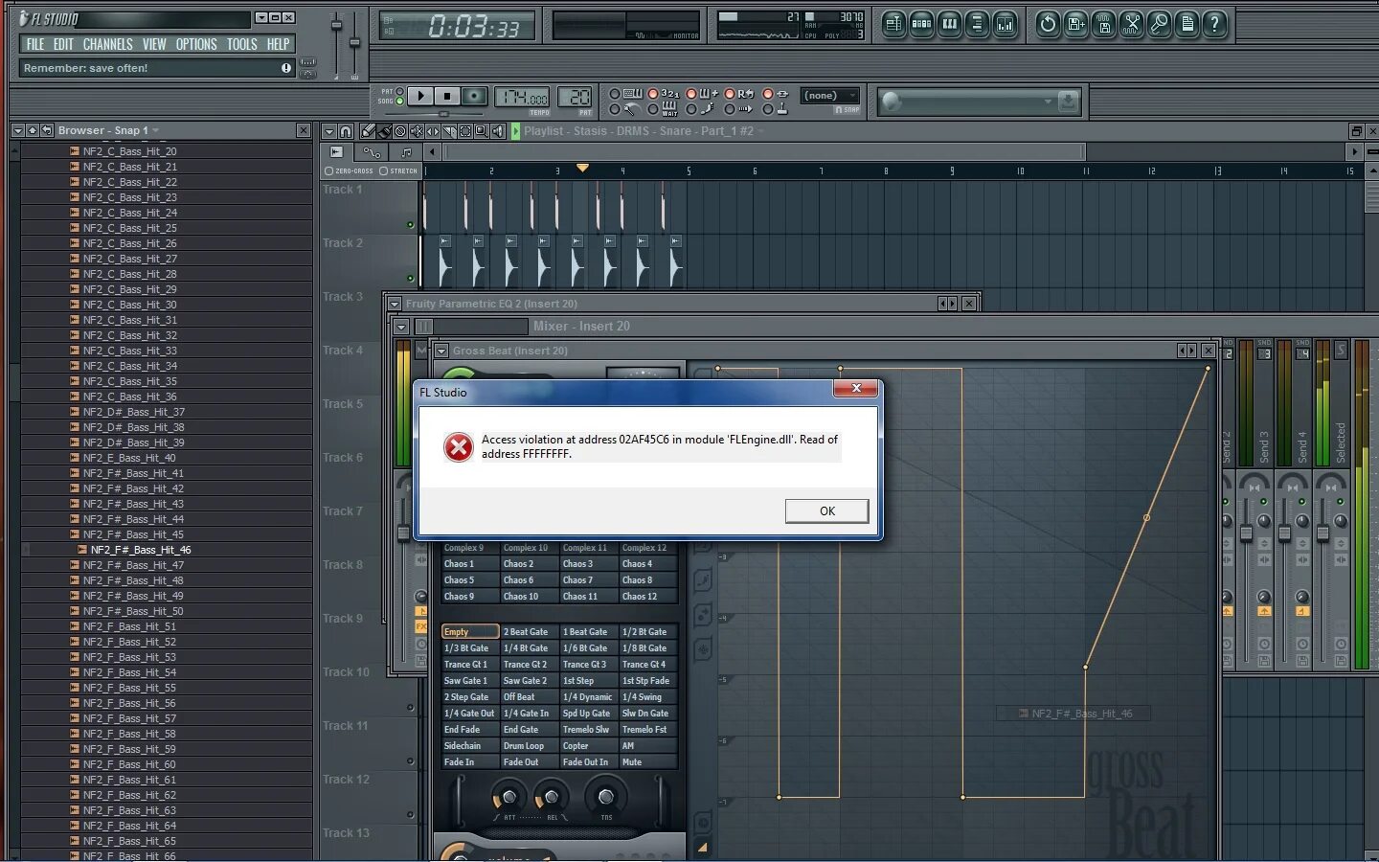Click the undo history circular arrow icon
This screenshot has width=1379, height=862.
(x=1048, y=24)
